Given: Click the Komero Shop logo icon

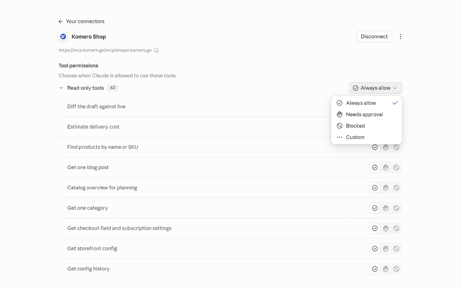Looking at the screenshot, I should click(63, 37).
